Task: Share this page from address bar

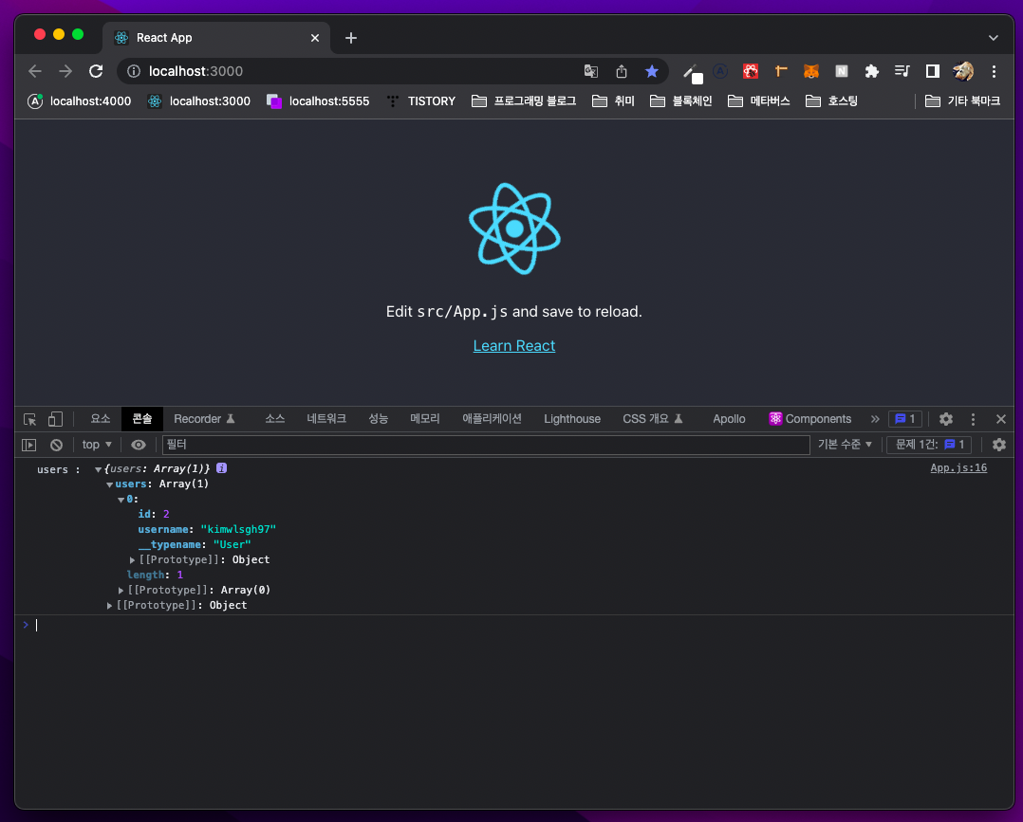Action: coord(621,71)
